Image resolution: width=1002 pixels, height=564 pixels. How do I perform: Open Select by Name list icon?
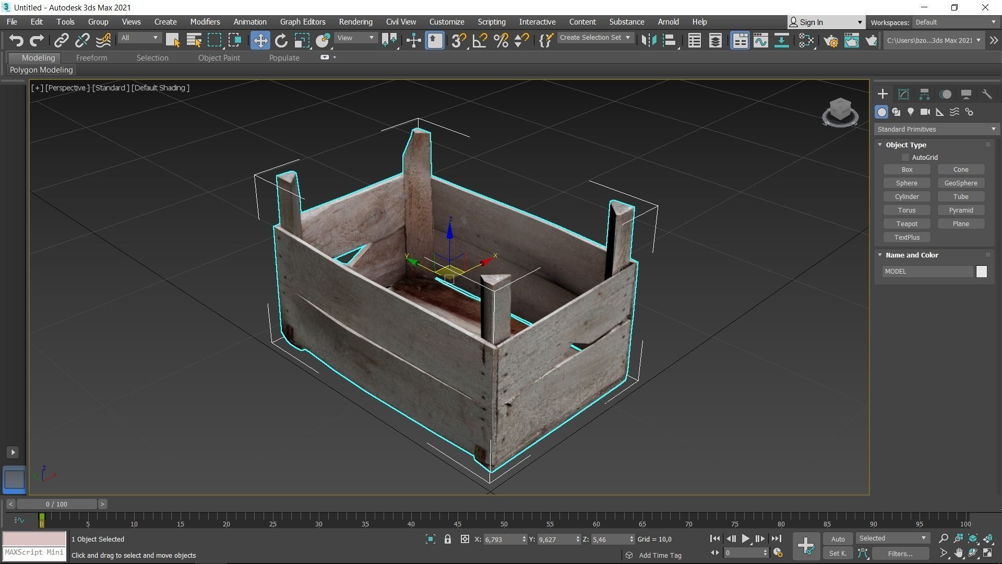click(194, 40)
